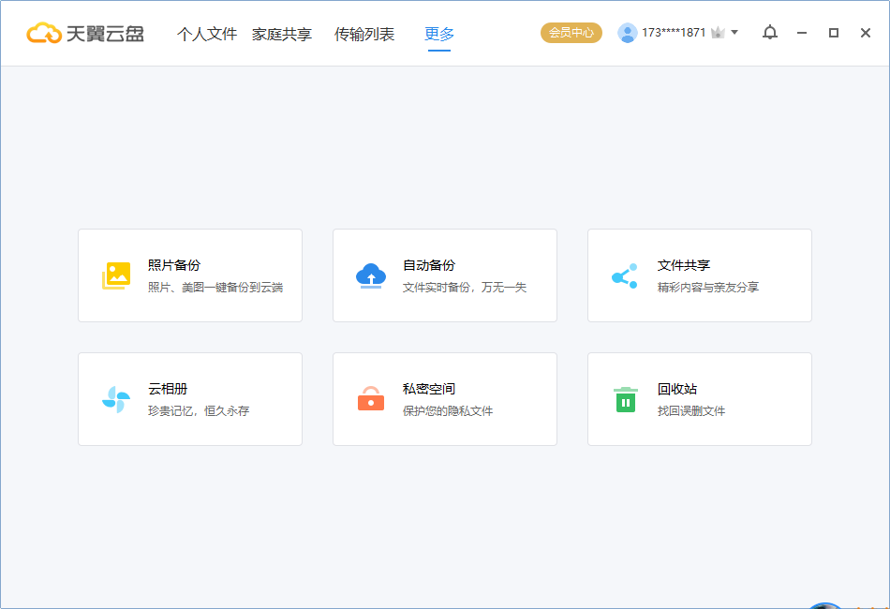
Task: Switch to the 个人文件 tab
Action: coord(207,35)
